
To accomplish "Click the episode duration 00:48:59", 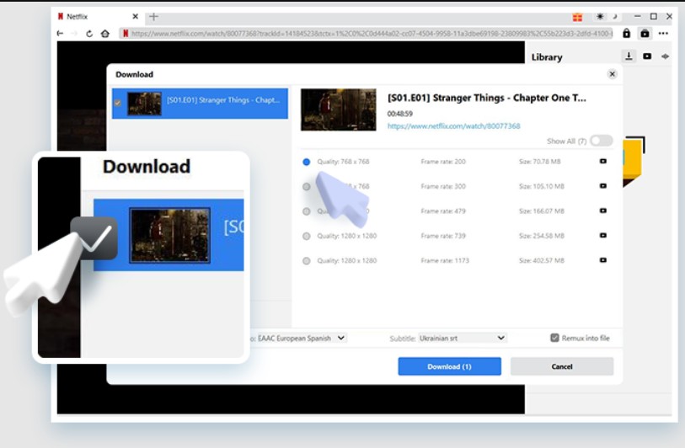I will point(399,114).
